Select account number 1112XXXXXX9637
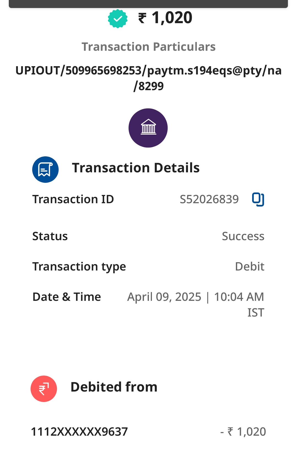 [x=79, y=432]
